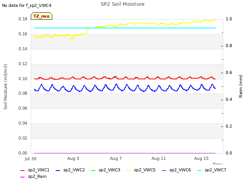Viewport: 246px width, 184px height.
Task: Click the 0.6 right axis tick label
Action: 229,72
